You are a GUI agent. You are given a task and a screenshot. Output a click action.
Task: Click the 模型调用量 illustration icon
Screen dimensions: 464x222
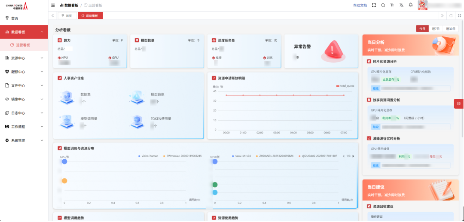click(x=67, y=122)
